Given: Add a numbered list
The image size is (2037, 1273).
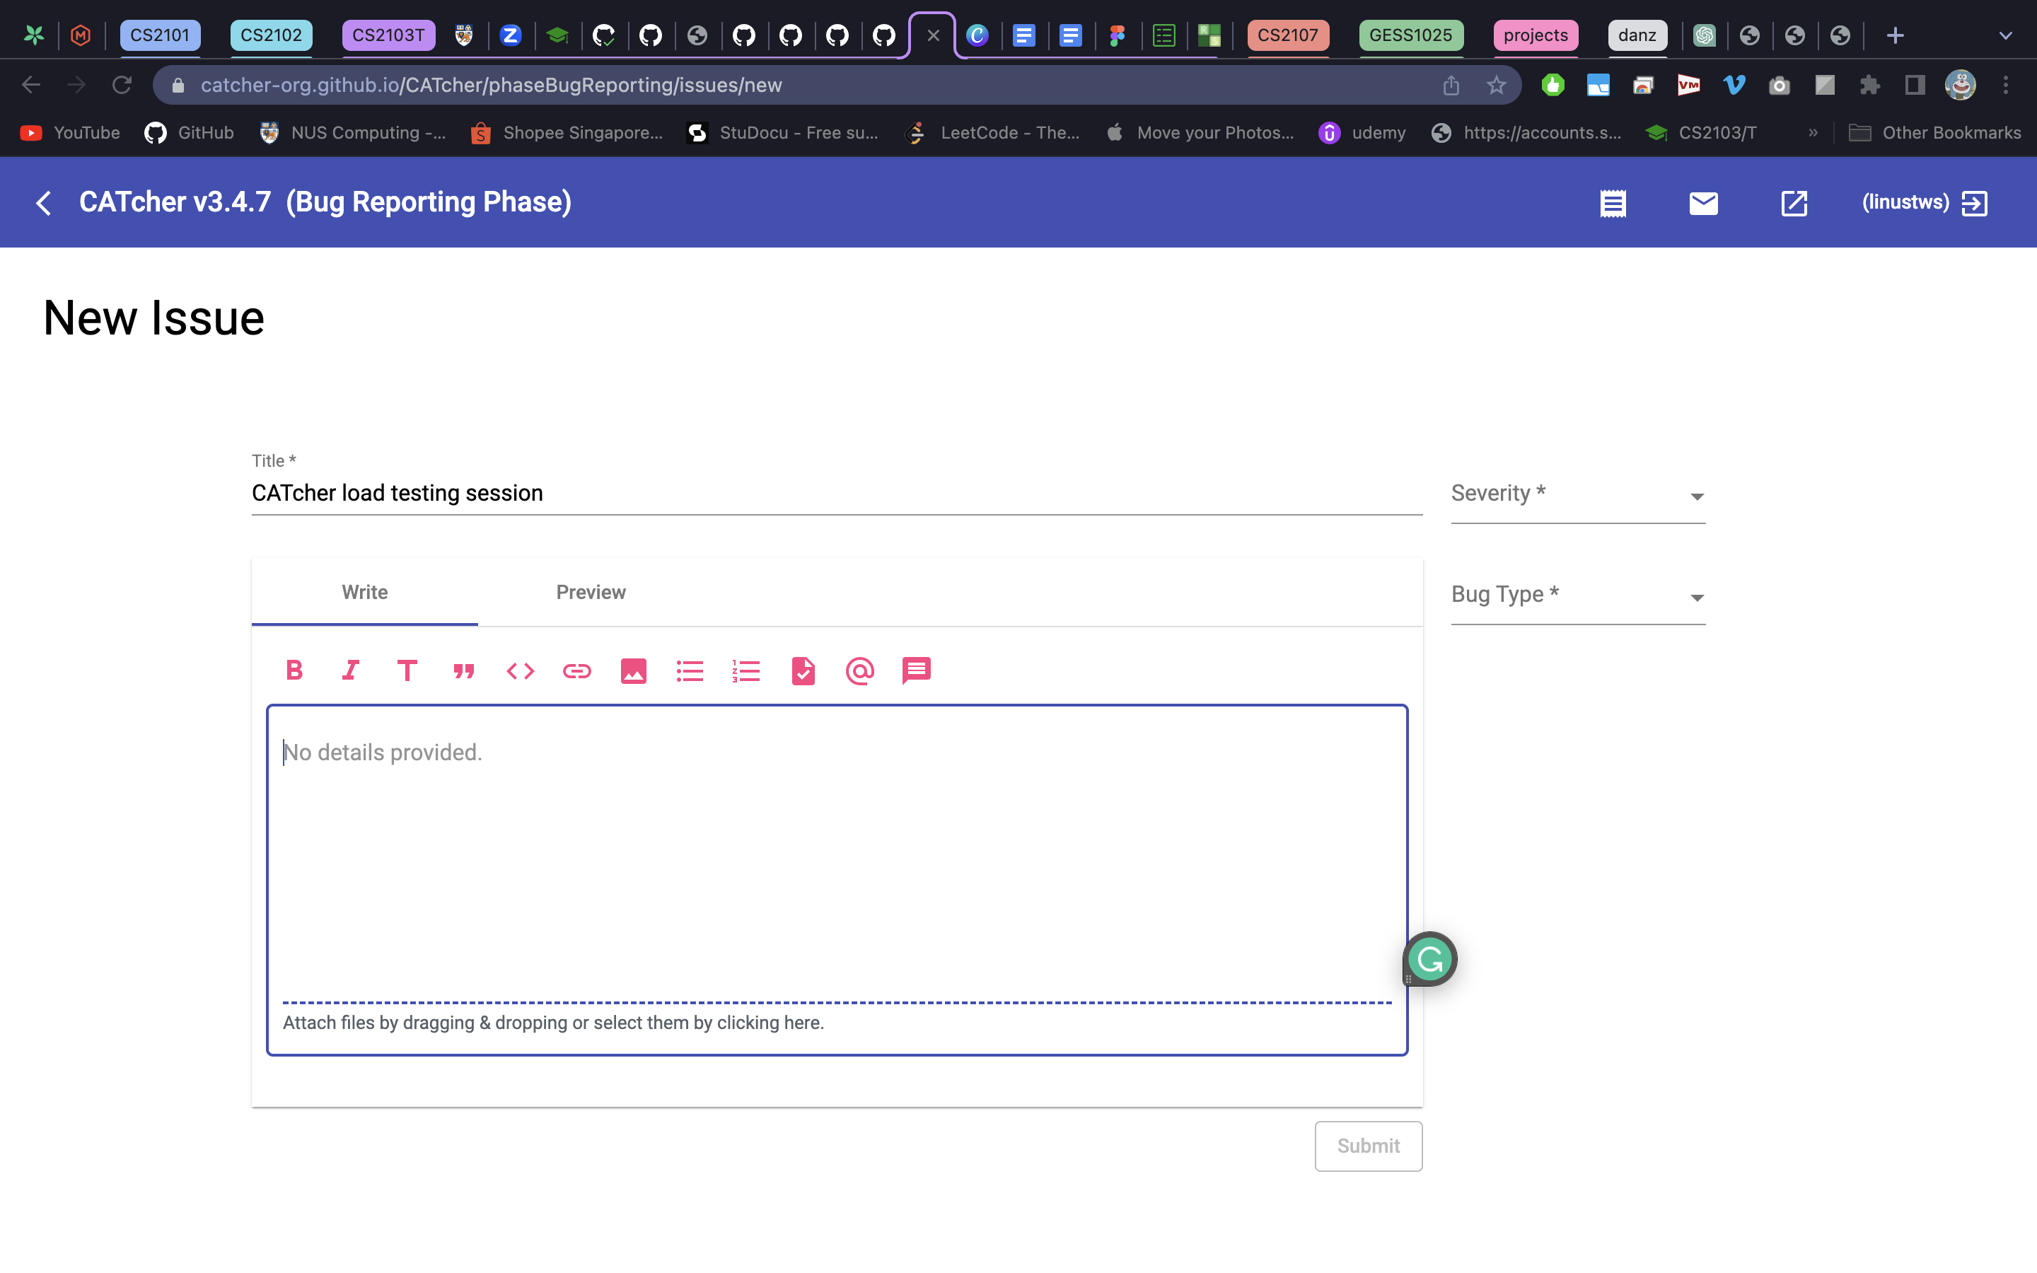Looking at the screenshot, I should 745,671.
